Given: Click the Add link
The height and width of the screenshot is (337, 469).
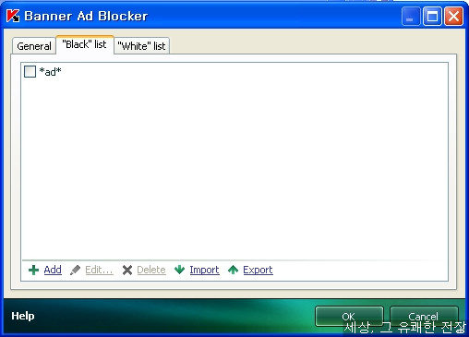Looking at the screenshot, I should (x=53, y=270).
